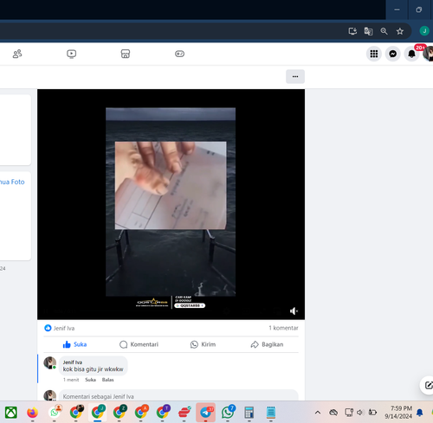Image resolution: width=433 pixels, height=423 pixels.
Task: Open the account profile picture menu
Action: click(429, 54)
